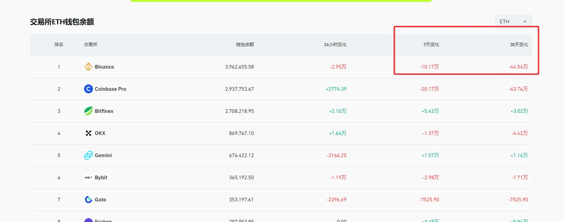Click OKX 30-day change -4.42万
Image resolution: width=564 pixels, height=222 pixels.
coord(520,133)
